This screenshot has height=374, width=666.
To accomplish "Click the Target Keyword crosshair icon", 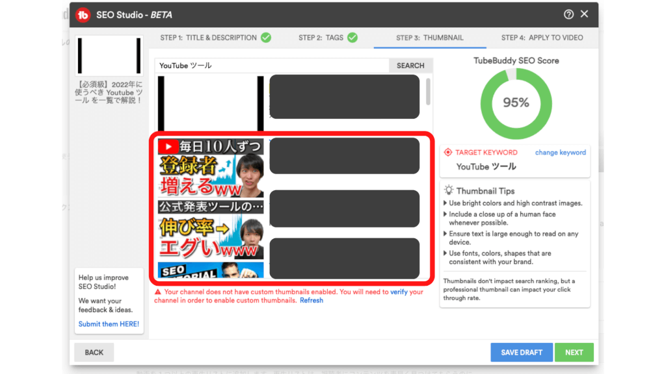I will (x=447, y=153).
